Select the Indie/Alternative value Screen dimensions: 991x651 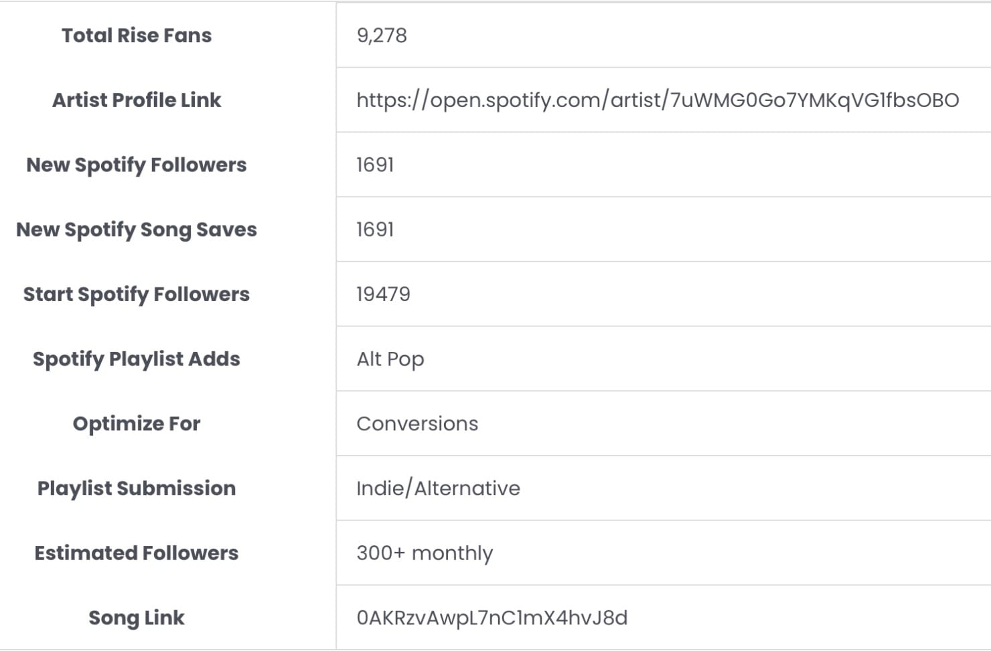pyautogui.click(x=438, y=488)
